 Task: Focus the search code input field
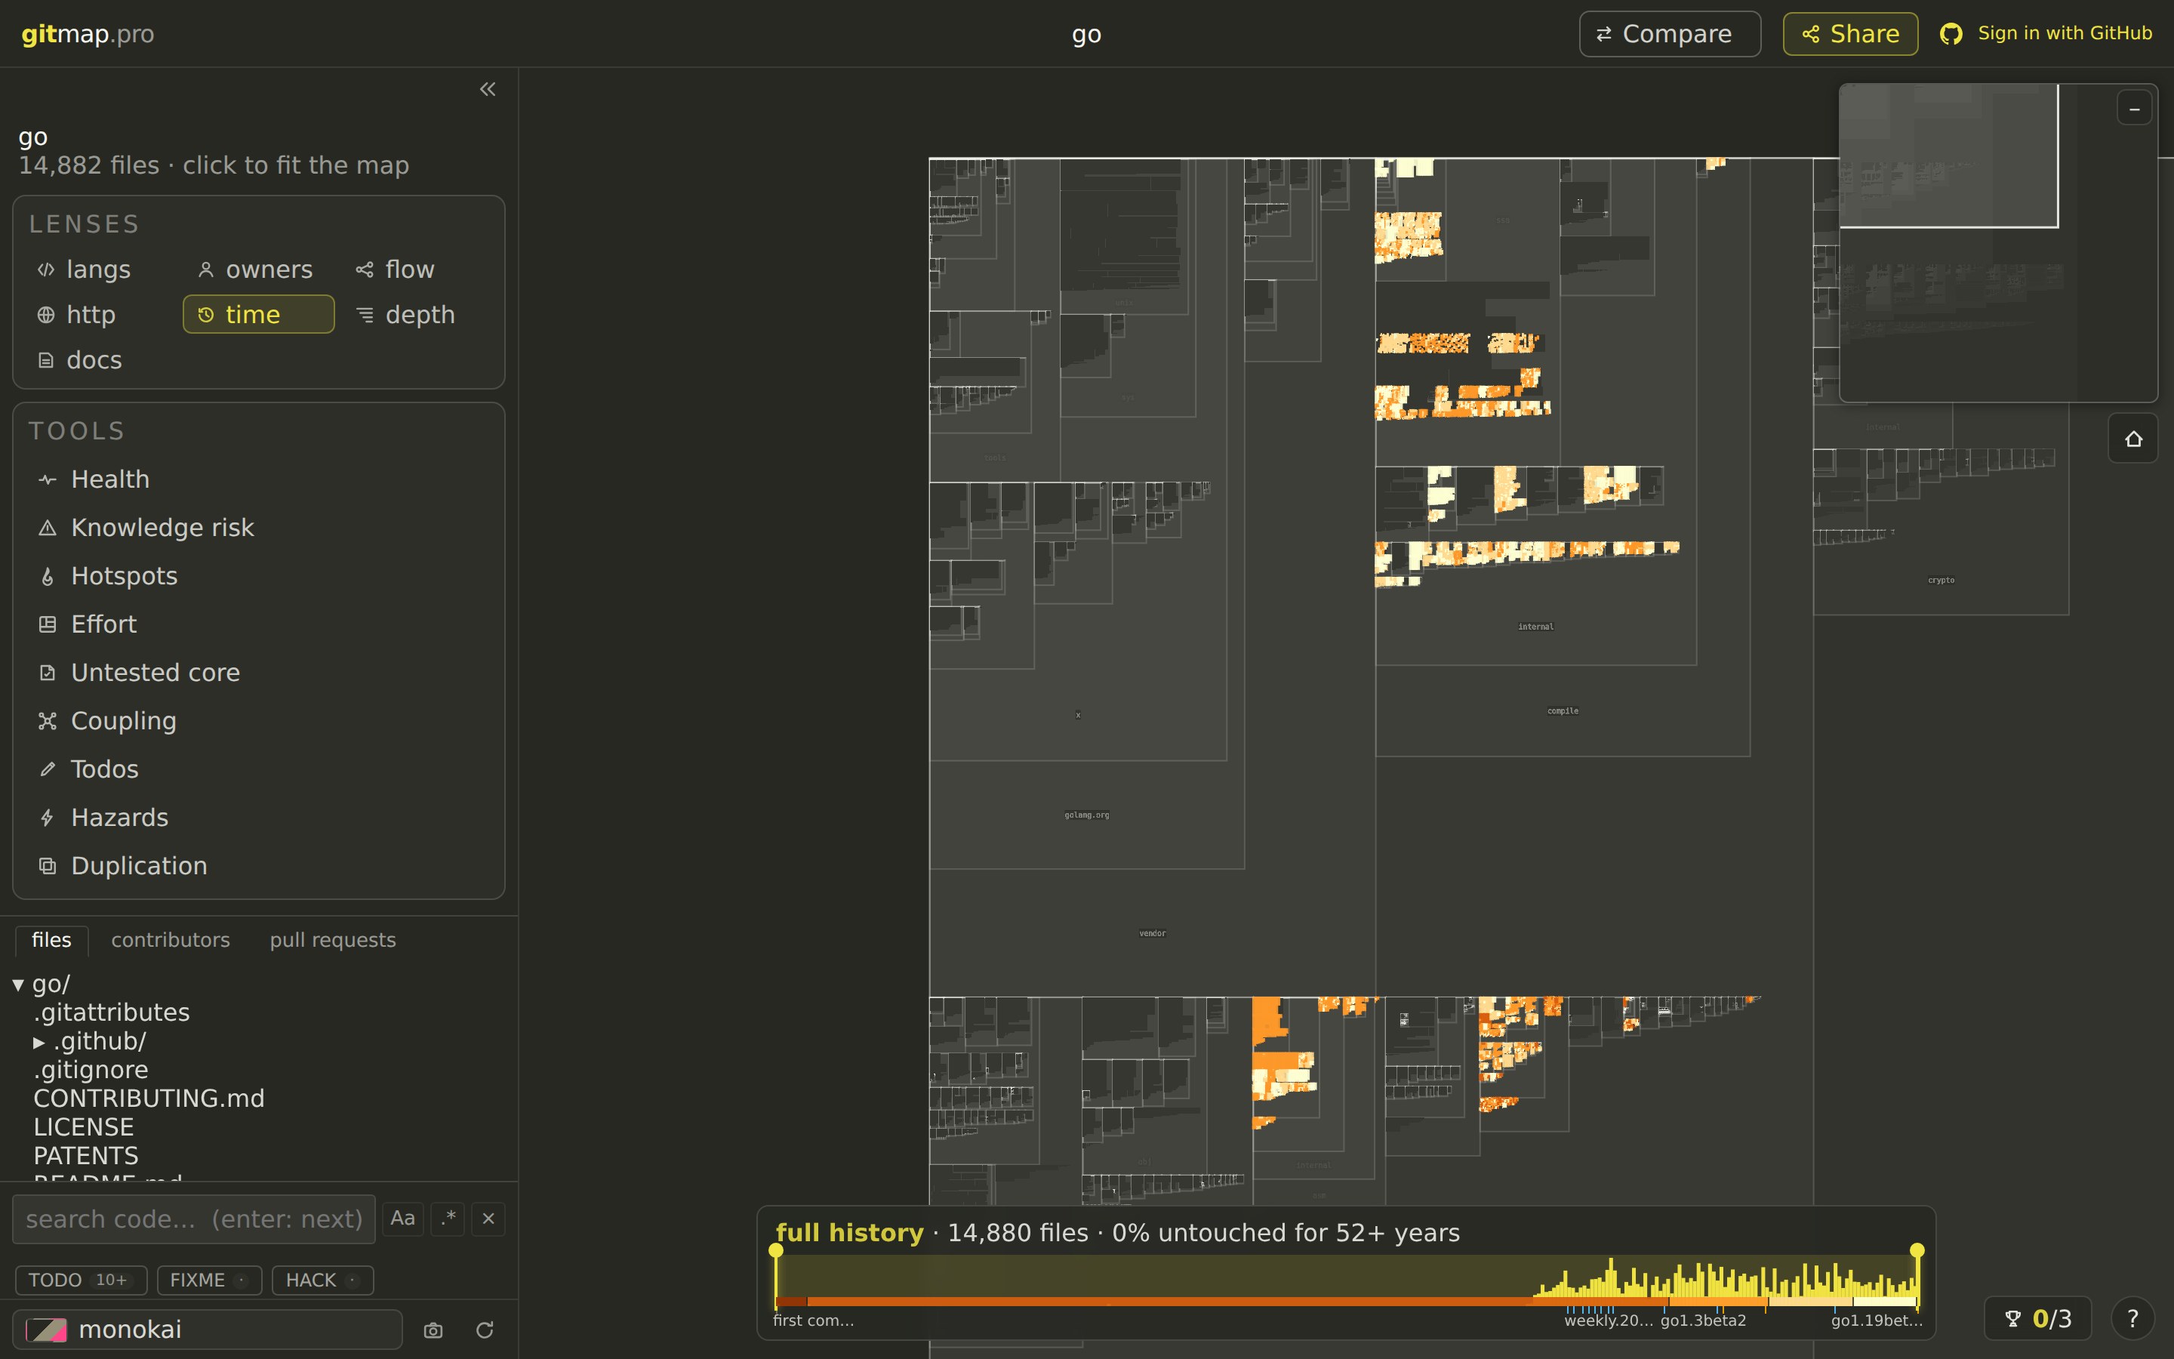tap(194, 1219)
